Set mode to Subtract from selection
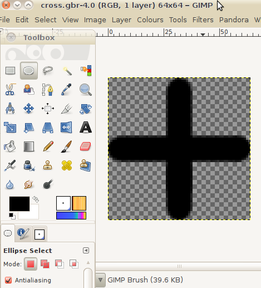The width and height of the screenshot is (261, 288). (60, 264)
